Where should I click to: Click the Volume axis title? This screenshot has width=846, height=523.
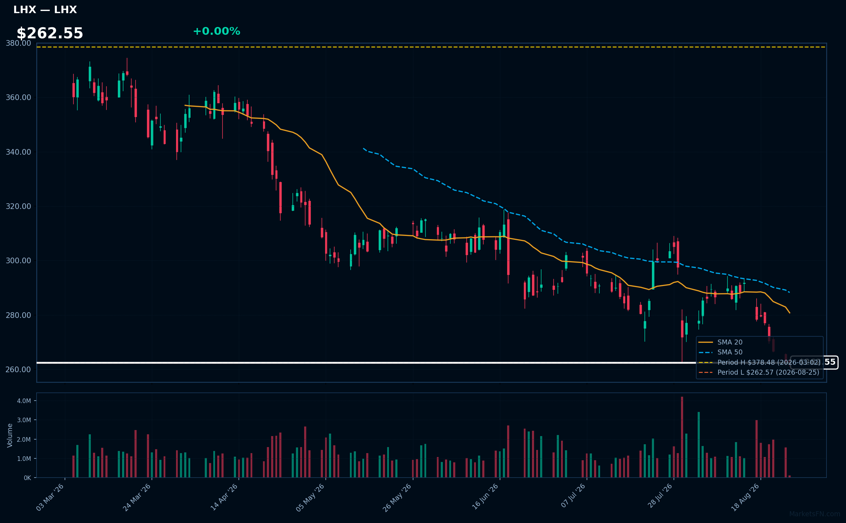pyautogui.click(x=10, y=435)
